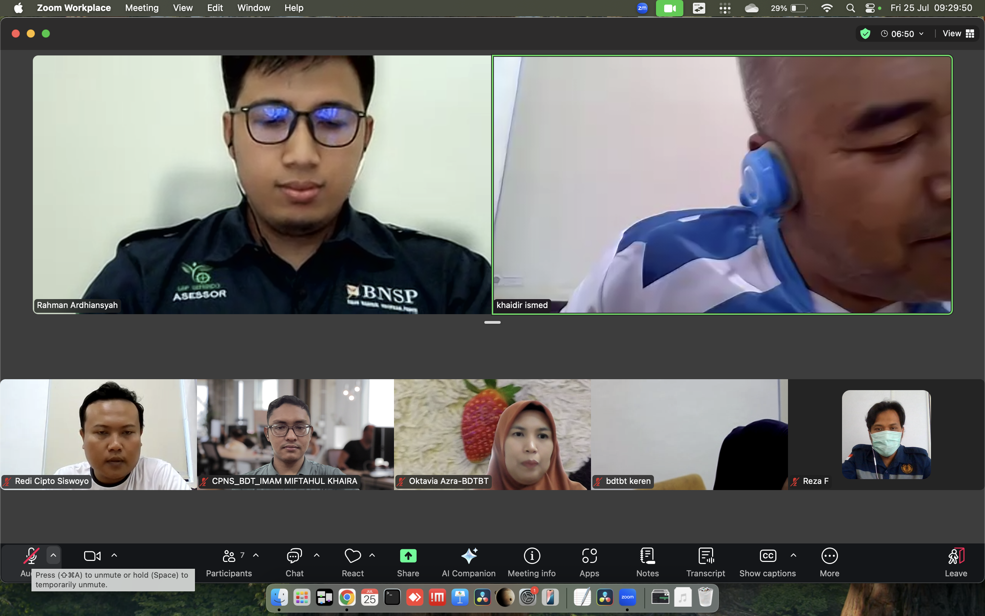Open the meeting timer 06:50 dropdown
This screenshot has width=985, height=616.
pos(902,34)
